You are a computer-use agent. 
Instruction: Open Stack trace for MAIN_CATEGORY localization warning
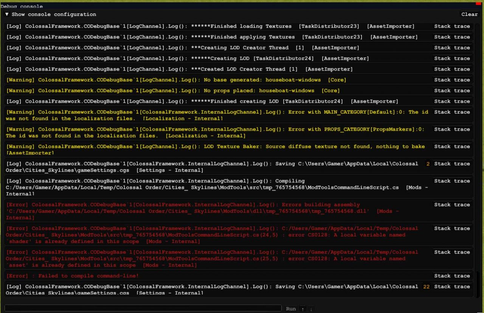452,112
